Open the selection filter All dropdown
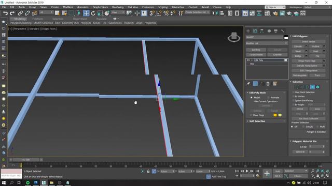 coord(46,12)
